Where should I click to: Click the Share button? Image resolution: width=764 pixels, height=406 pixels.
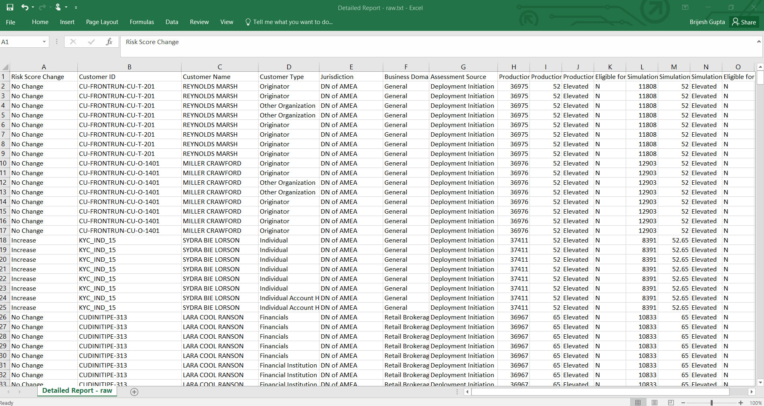[744, 22]
